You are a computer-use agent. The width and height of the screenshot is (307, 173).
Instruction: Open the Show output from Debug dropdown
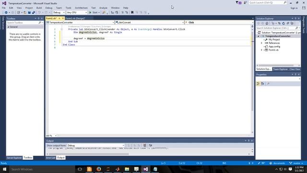96,146
